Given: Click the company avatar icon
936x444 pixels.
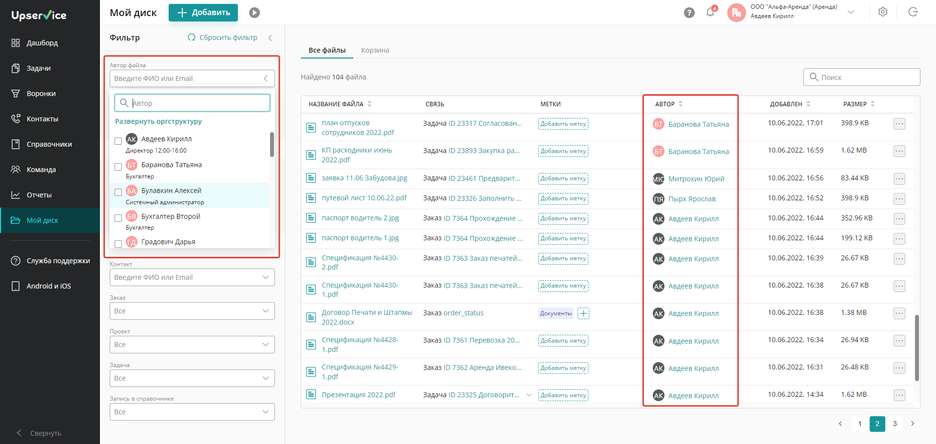Looking at the screenshot, I should [x=736, y=13].
